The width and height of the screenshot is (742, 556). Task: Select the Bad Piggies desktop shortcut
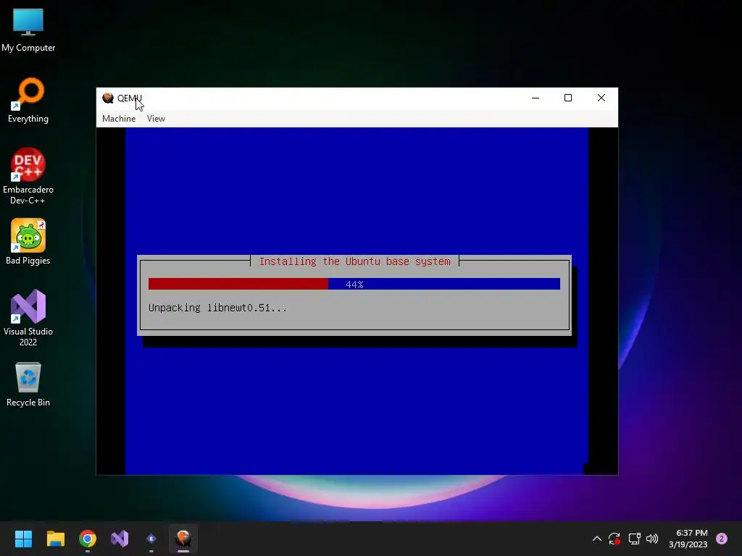point(28,242)
